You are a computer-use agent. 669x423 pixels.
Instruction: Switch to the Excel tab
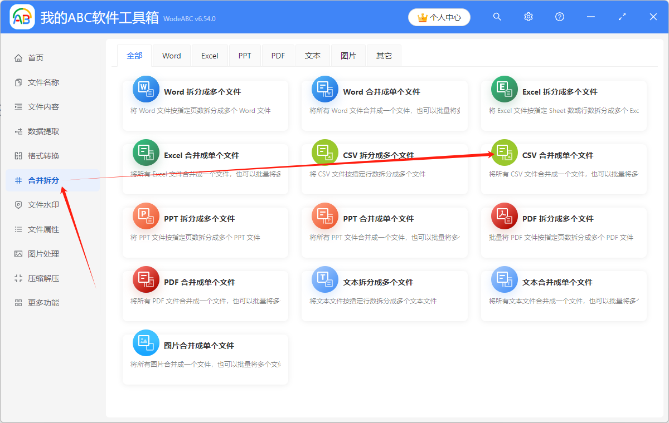210,55
